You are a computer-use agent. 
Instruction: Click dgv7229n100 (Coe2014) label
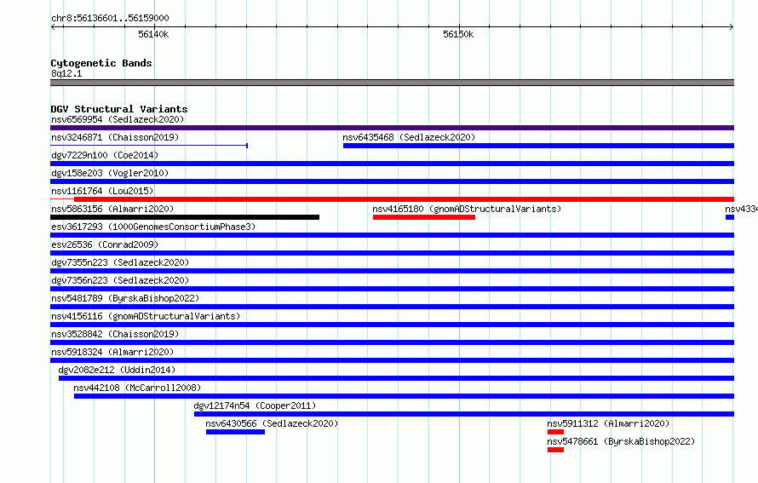tap(105, 155)
